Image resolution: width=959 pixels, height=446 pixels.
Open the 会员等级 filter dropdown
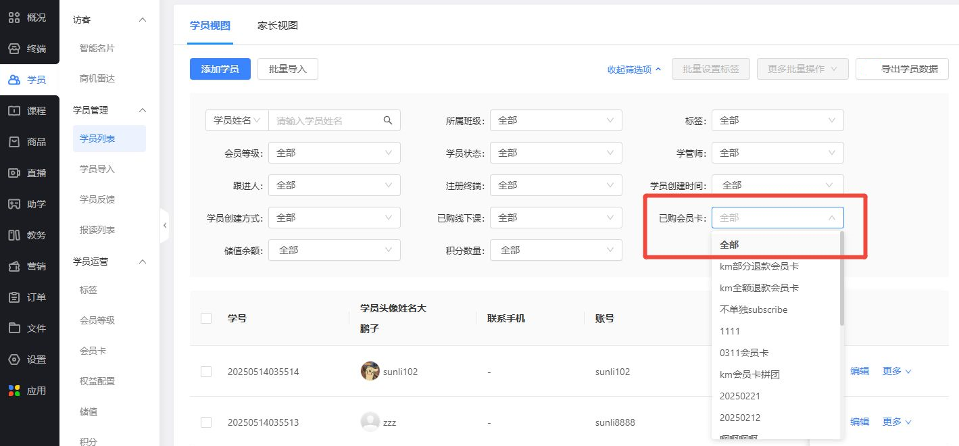(x=335, y=153)
